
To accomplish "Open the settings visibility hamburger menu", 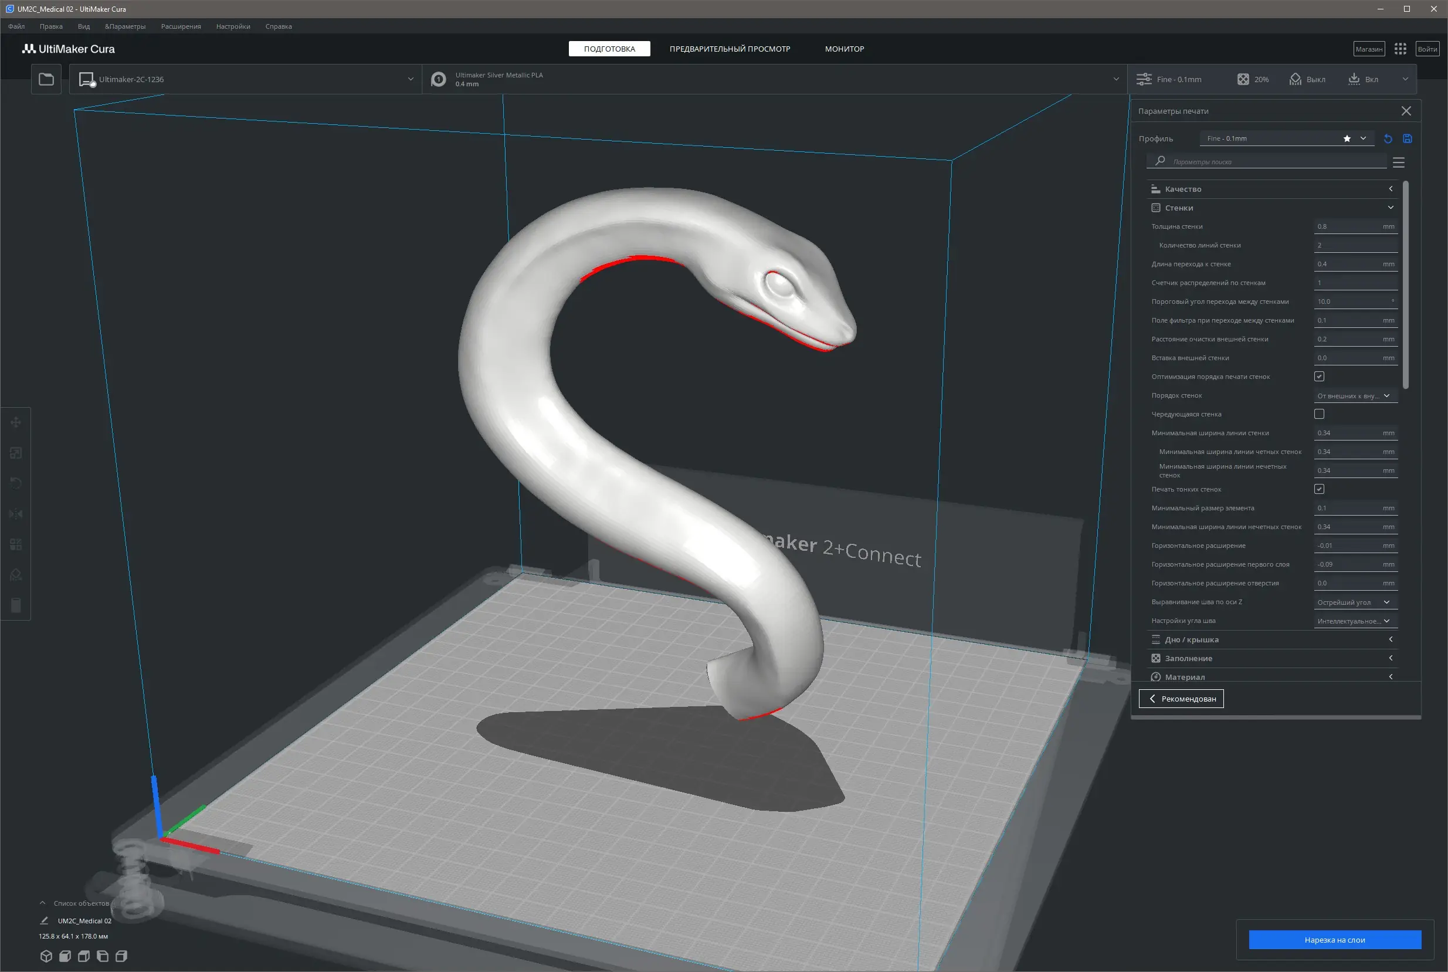I will (1398, 162).
